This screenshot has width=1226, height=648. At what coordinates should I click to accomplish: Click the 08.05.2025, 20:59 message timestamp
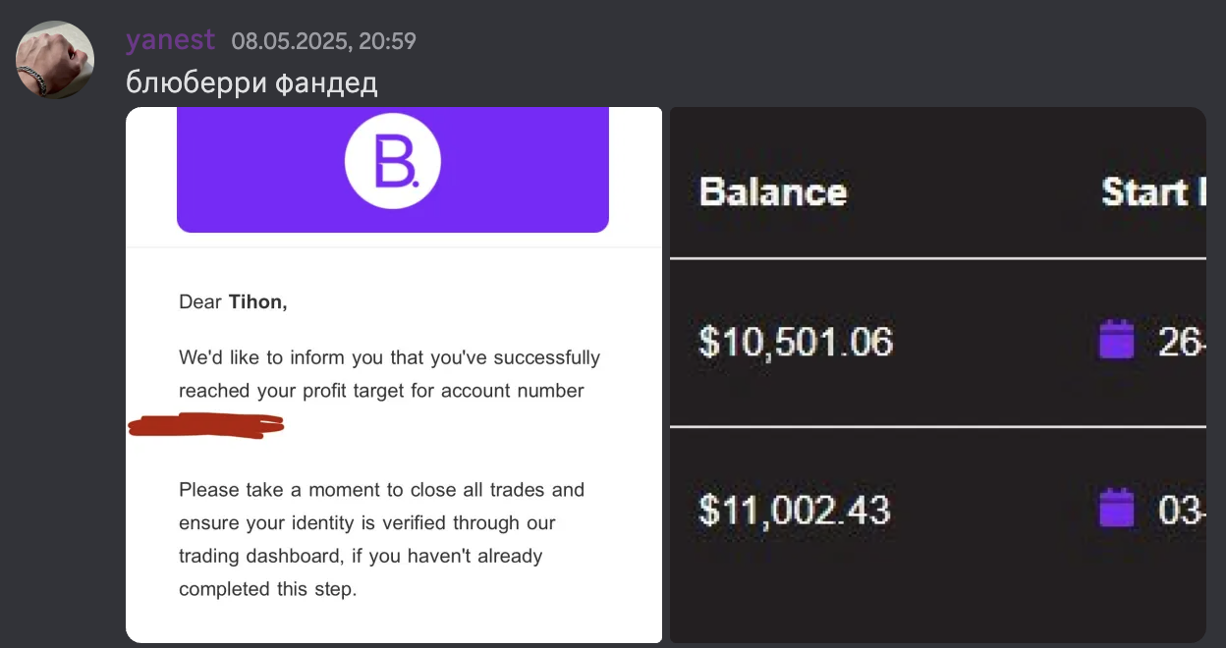(324, 41)
